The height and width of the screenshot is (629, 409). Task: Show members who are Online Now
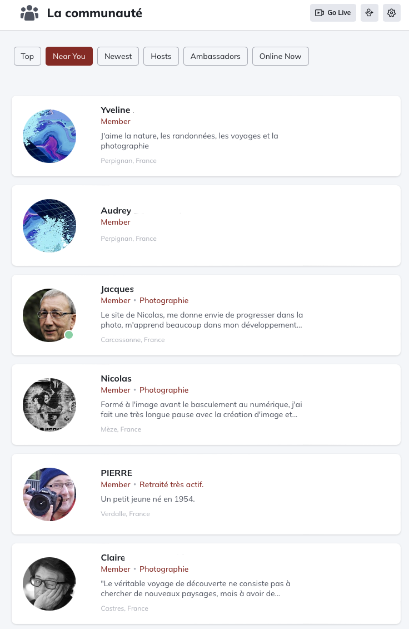(x=280, y=56)
